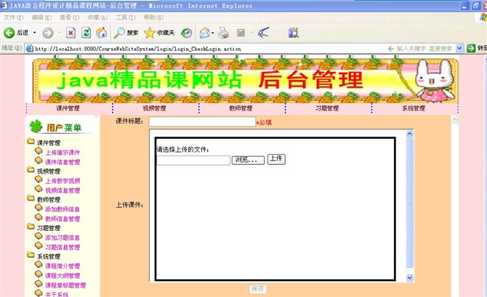Switch to 习题管理 top navigation tab

(327, 108)
